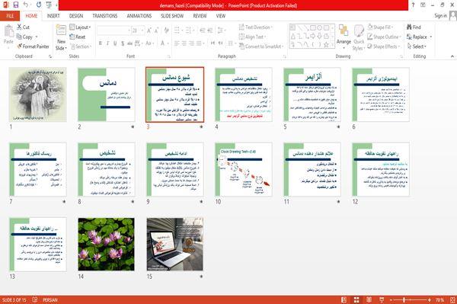Open the Shape Effects dropdown

pyautogui.click(x=384, y=46)
